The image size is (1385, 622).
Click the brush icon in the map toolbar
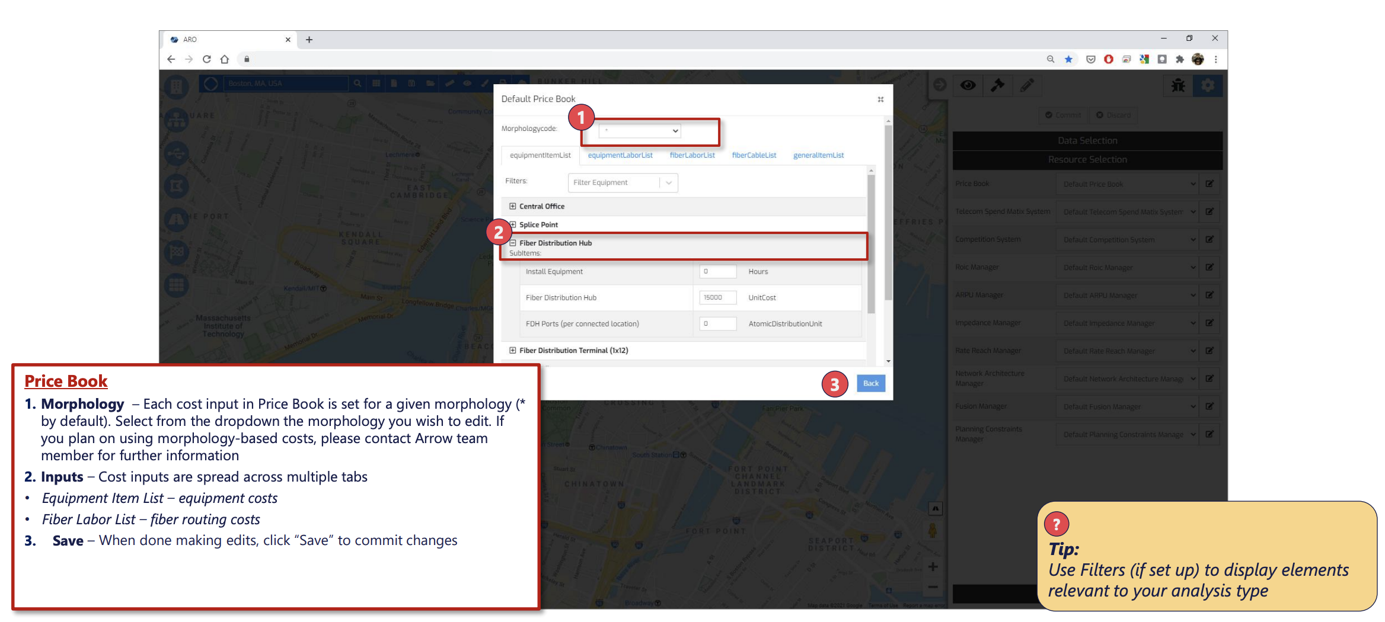(485, 84)
